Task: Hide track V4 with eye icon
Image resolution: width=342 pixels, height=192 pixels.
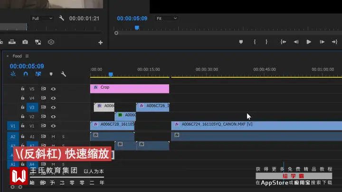Action: click(x=53, y=98)
